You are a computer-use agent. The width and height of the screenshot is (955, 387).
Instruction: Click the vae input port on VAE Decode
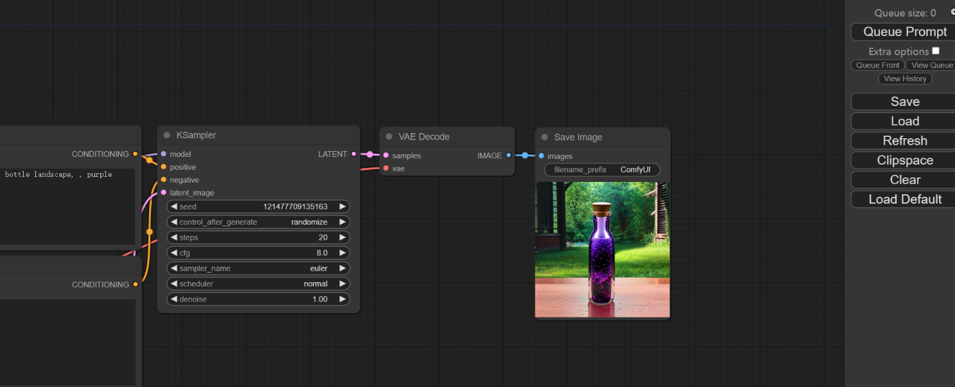pos(386,168)
